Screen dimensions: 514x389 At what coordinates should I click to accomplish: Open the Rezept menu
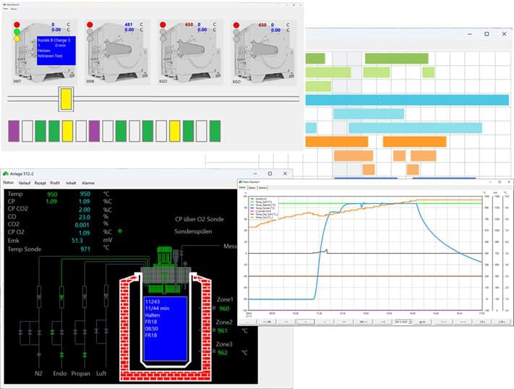click(40, 183)
